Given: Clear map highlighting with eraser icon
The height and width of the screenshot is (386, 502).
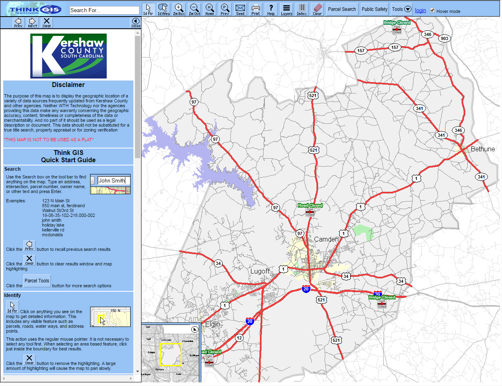Looking at the screenshot, I should (317, 9).
